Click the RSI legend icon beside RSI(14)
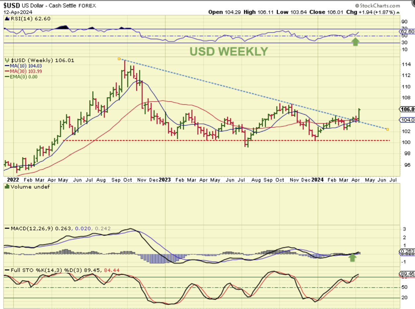The height and width of the screenshot is (309, 415). 6,19
